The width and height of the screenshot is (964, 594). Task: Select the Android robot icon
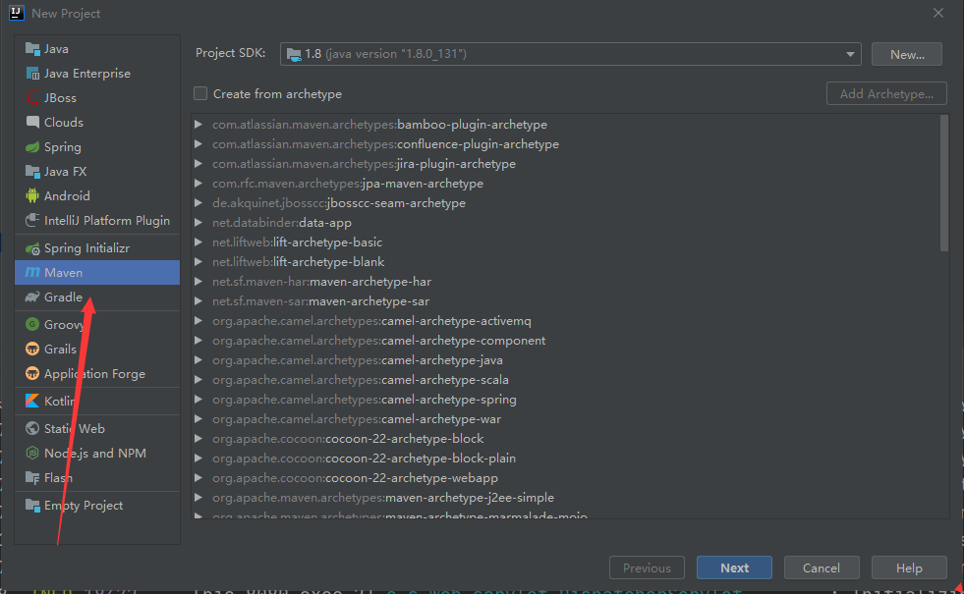tap(32, 196)
